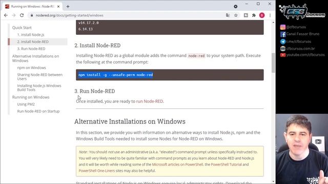Open the PowerShell One-Liners link
This screenshot has width=328, height=184.
point(97,171)
